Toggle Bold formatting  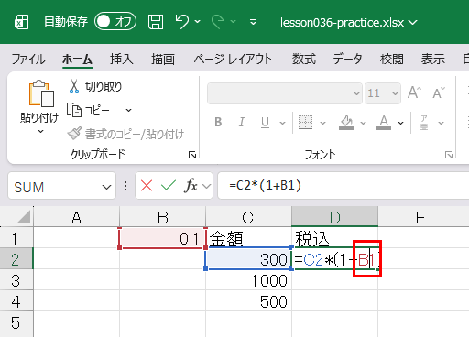click(x=218, y=123)
